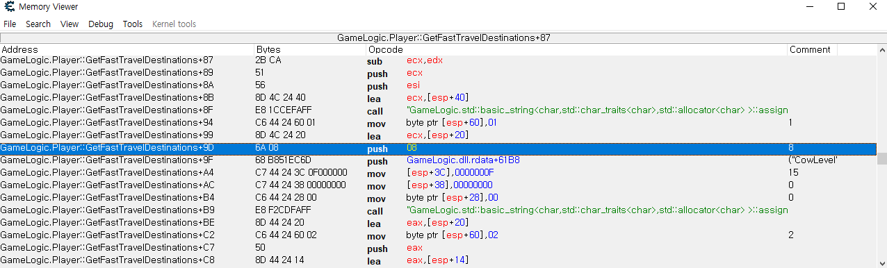Click the bytes value E8 1CCEFAFF

pos(284,110)
